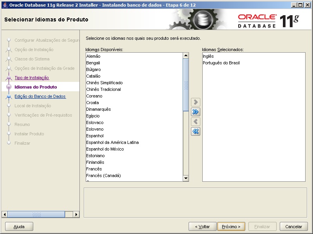Click the Instalar Produto step

(29, 134)
